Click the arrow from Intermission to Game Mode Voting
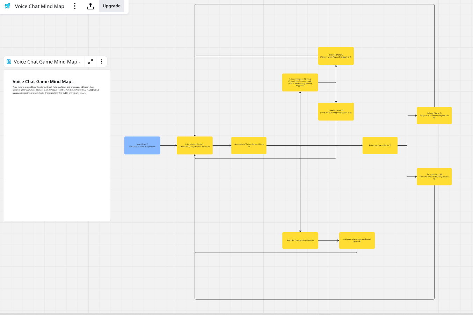 (x=222, y=145)
